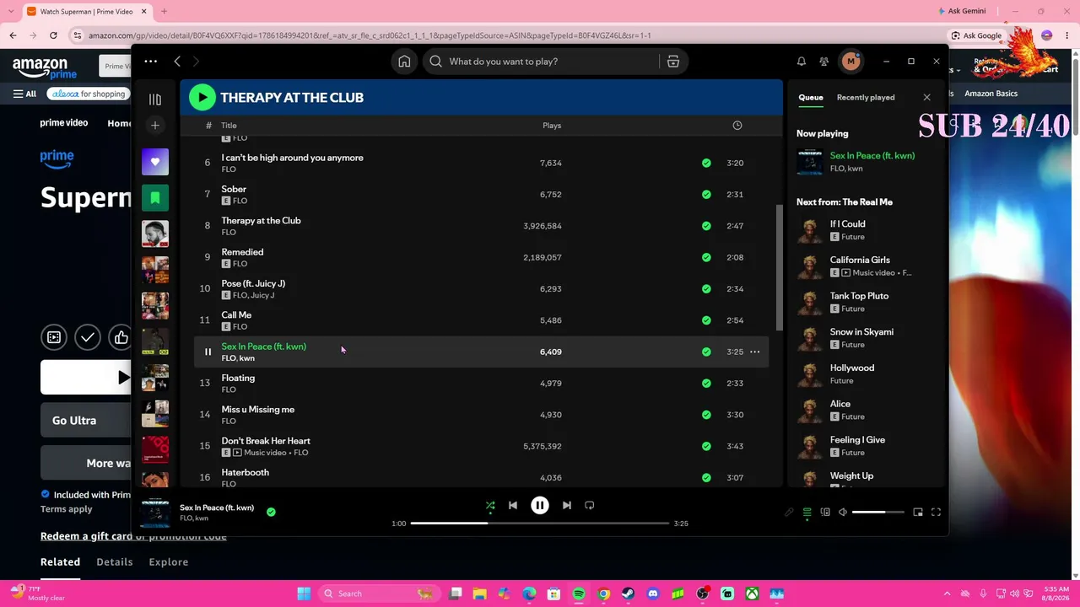
Task: Open Windows Start menu
Action: pyautogui.click(x=304, y=594)
